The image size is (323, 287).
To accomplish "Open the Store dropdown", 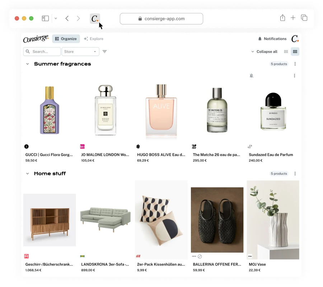I will pos(80,51).
